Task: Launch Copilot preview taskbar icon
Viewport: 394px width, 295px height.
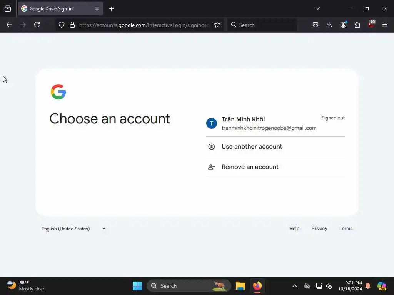Action: (x=382, y=286)
